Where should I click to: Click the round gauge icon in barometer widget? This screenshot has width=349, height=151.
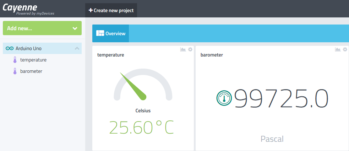point(224,98)
